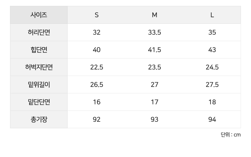Image resolution: width=251 pixels, height=157 pixels.
Task: Click thigh value 24.5 in L column
Action: (212, 67)
